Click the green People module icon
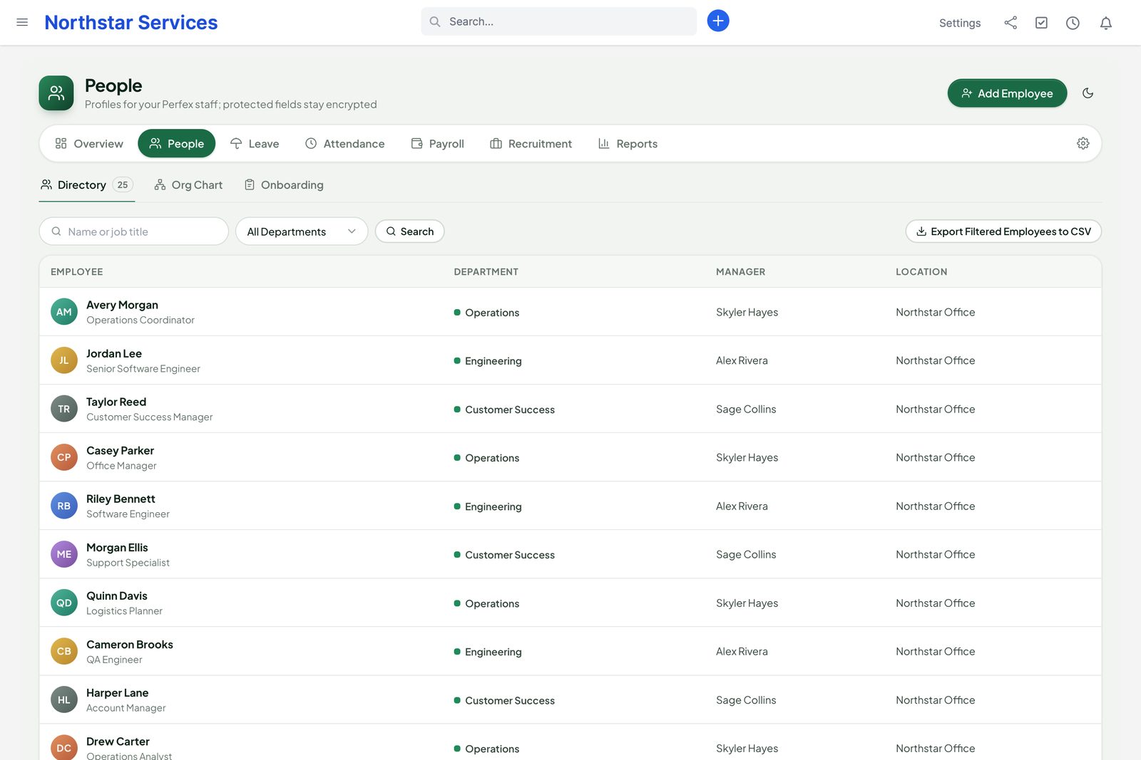Screen dimensions: 1141x760 [56, 93]
